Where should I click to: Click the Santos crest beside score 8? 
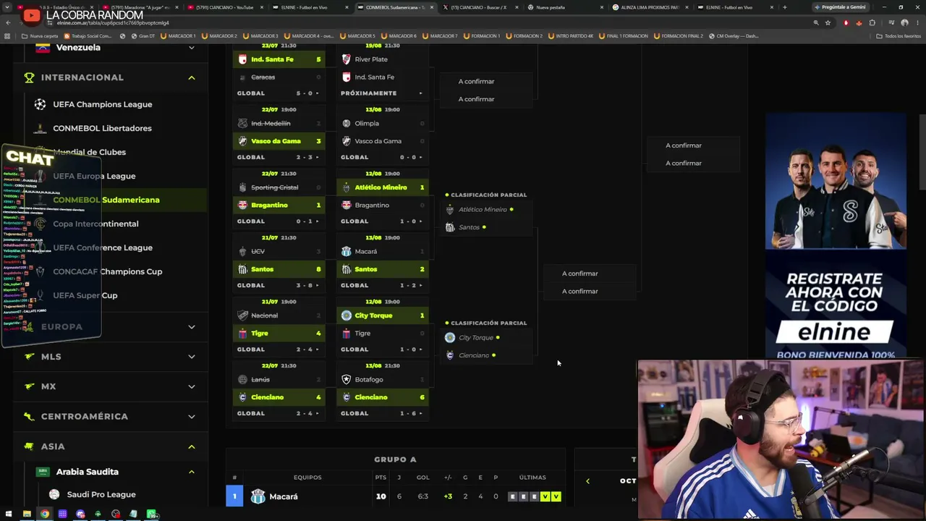pos(242,269)
